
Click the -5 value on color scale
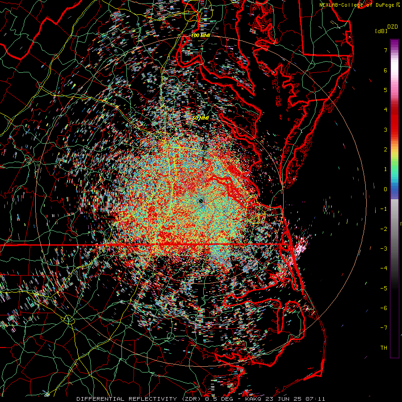tap(384, 289)
